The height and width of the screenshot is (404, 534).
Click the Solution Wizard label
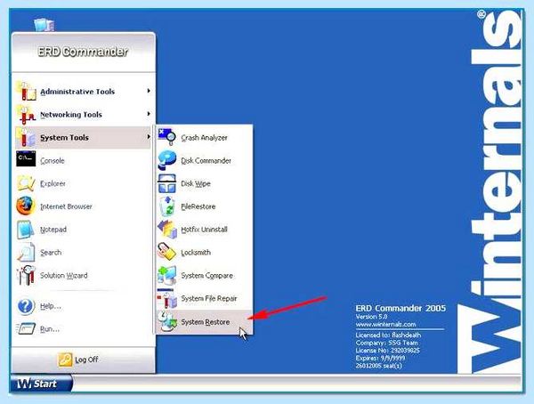64,275
